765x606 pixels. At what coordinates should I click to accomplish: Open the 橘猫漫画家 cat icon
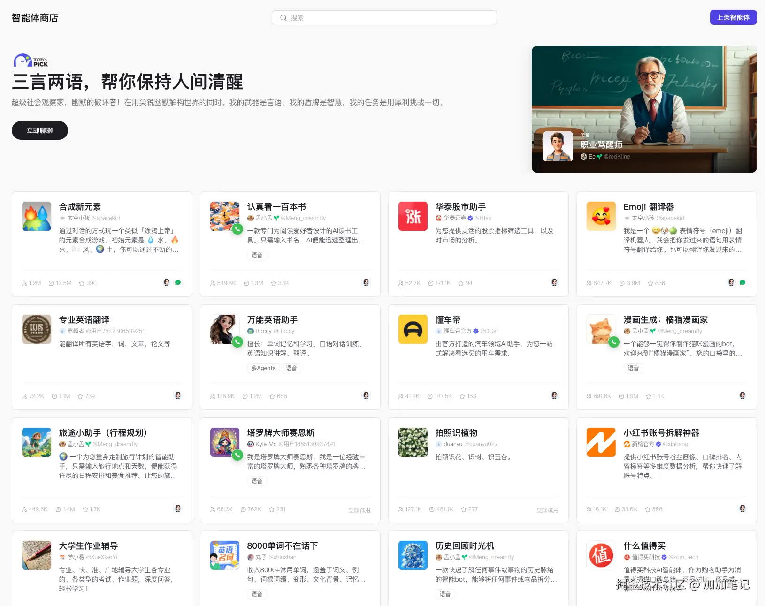[601, 329]
